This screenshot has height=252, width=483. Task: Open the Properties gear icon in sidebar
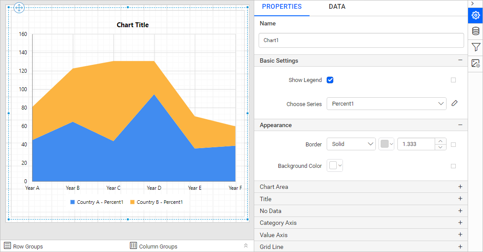(x=476, y=15)
